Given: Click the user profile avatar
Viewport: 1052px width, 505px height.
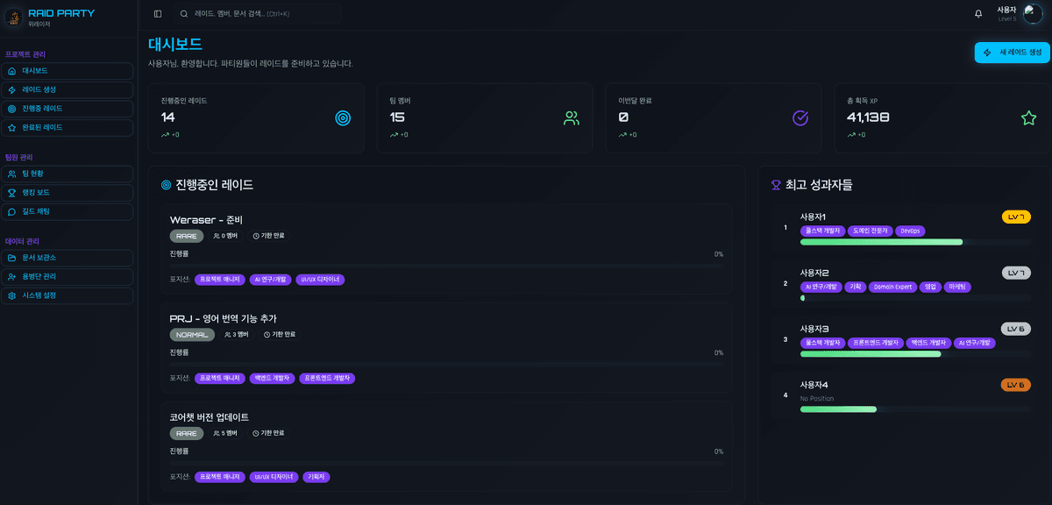Looking at the screenshot, I should pos(1033,14).
